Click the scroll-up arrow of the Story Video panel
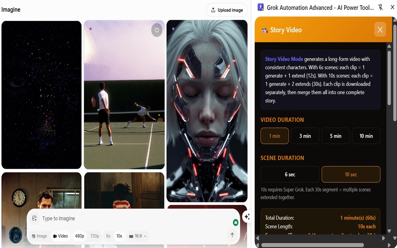 click(389, 46)
